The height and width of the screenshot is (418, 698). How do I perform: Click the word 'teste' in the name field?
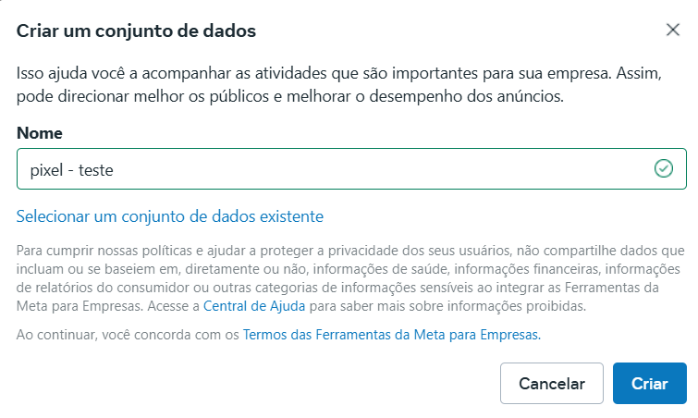point(96,170)
